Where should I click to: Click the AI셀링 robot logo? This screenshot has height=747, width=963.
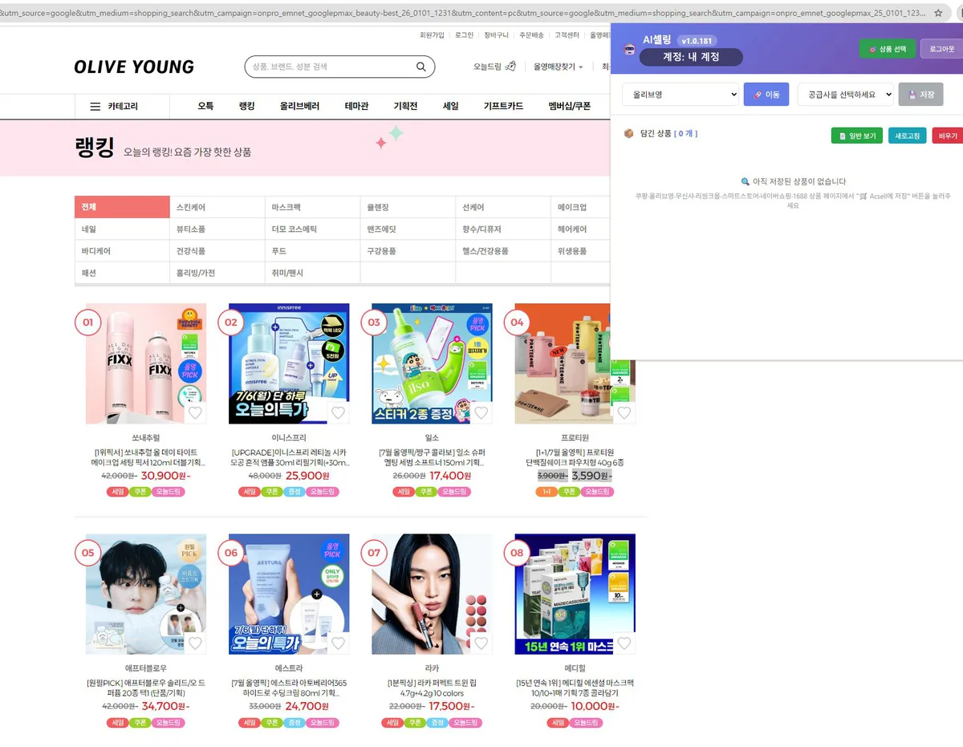pos(630,49)
